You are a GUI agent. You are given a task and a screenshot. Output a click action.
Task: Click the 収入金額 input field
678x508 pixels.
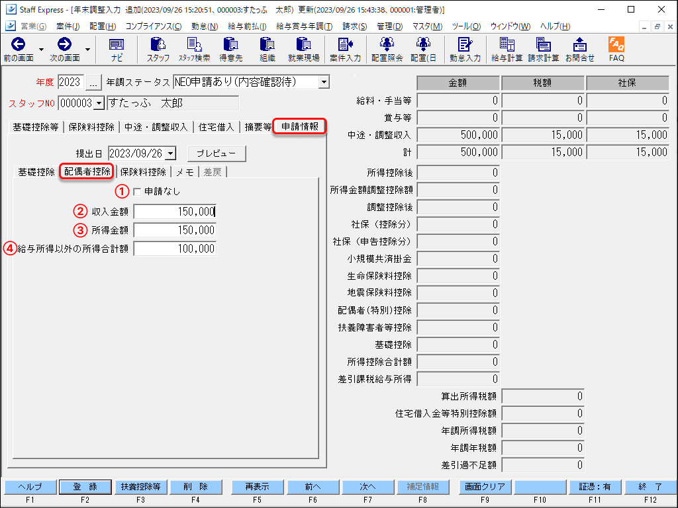click(x=175, y=212)
